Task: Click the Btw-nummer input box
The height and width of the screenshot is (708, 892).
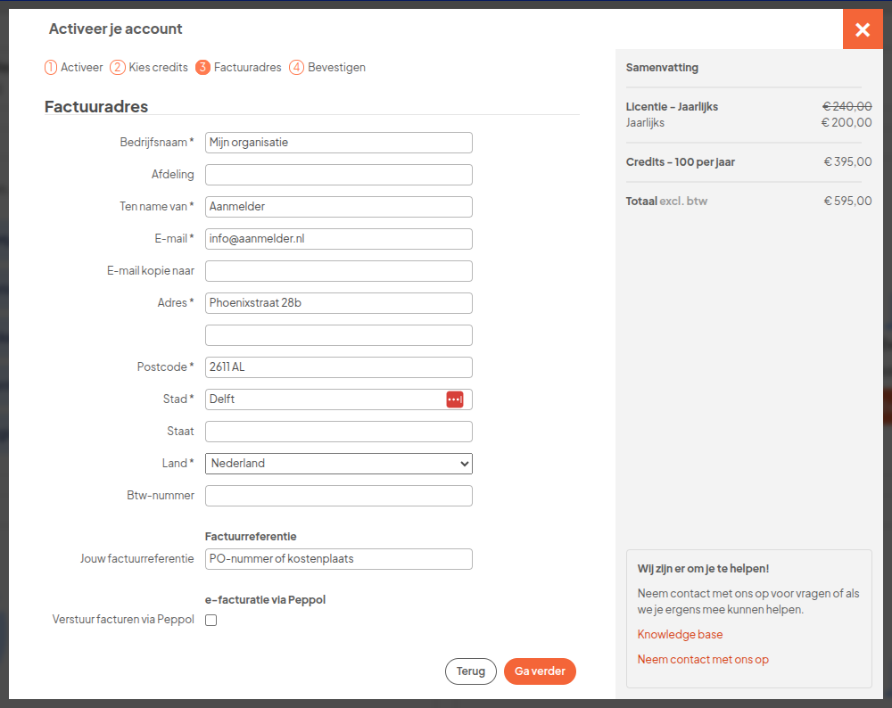Action: (339, 496)
